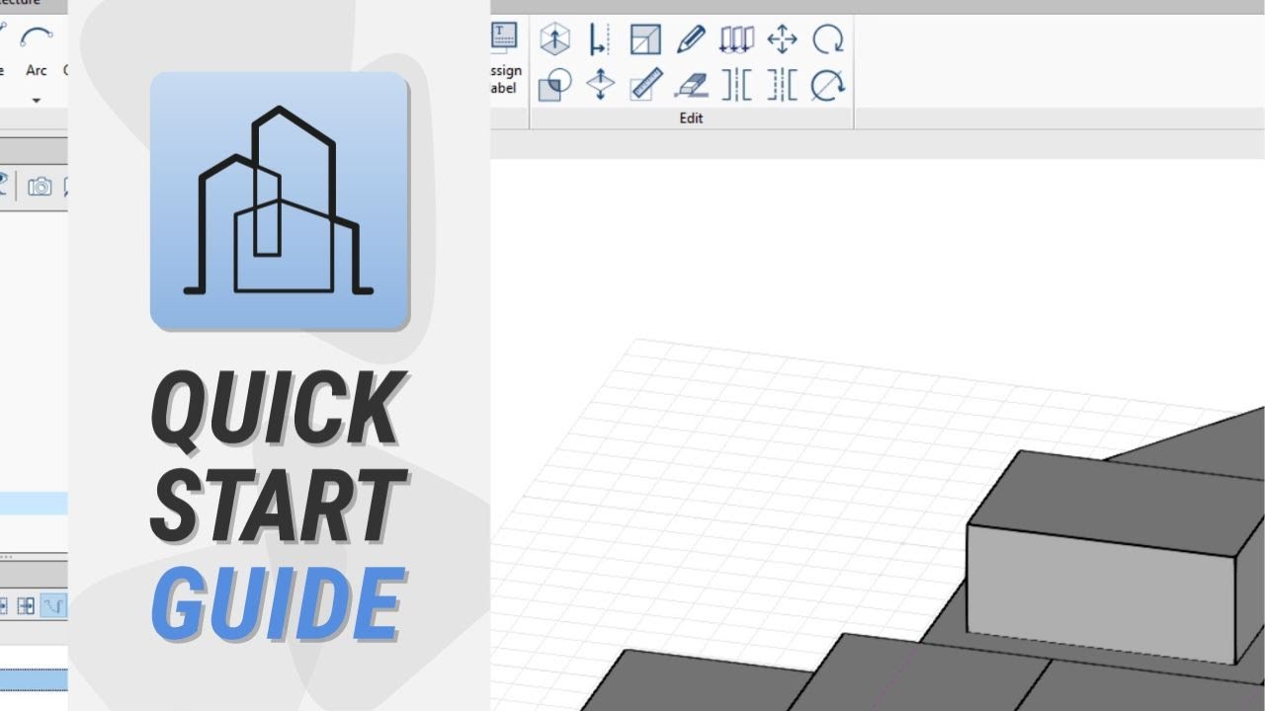Select the push/pull plane with vertical arrows
Image resolution: width=1265 pixels, height=711 pixels.
tap(600, 85)
